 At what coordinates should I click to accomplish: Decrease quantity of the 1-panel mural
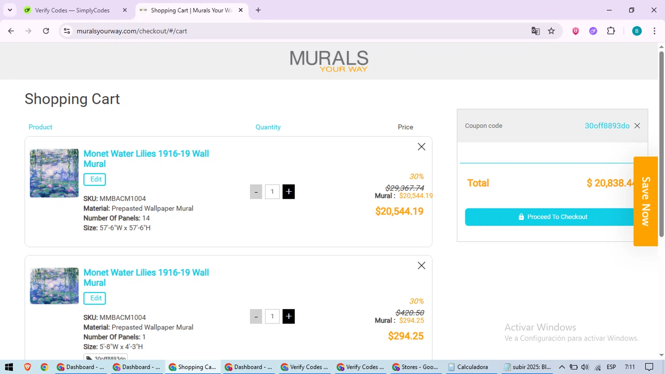(x=256, y=316)
